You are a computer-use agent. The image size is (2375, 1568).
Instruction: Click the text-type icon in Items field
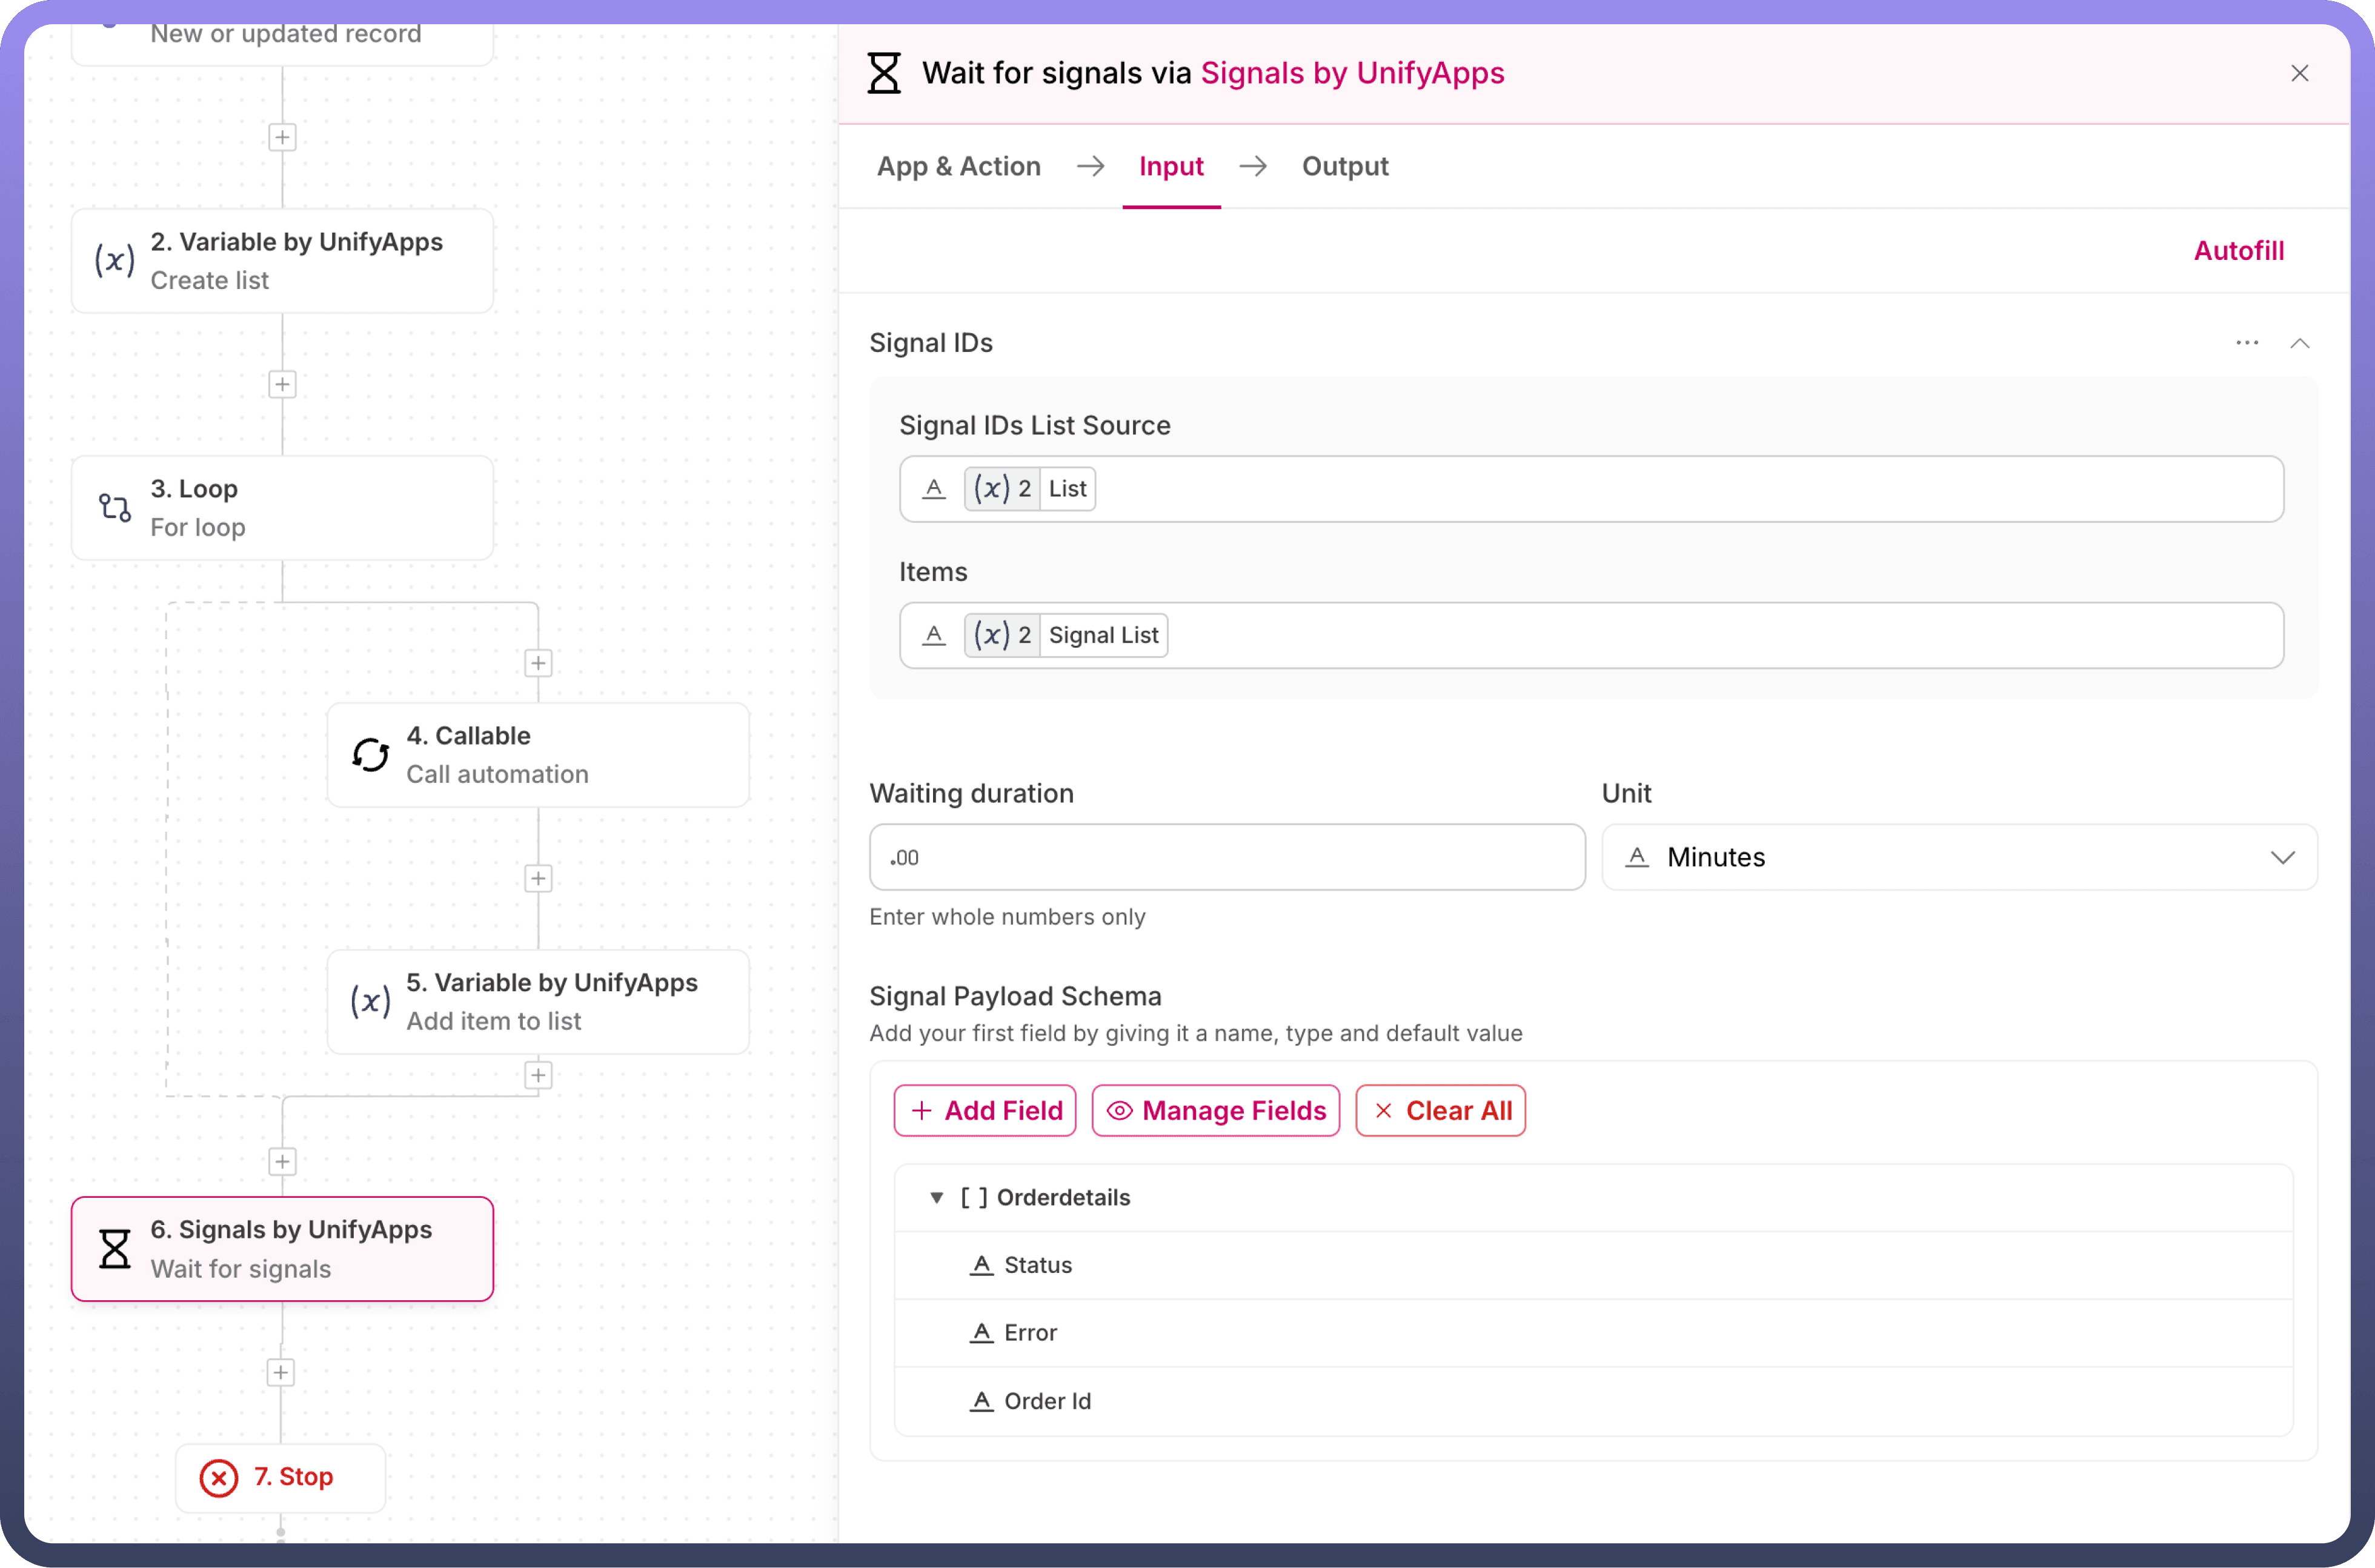coord(933,635)
